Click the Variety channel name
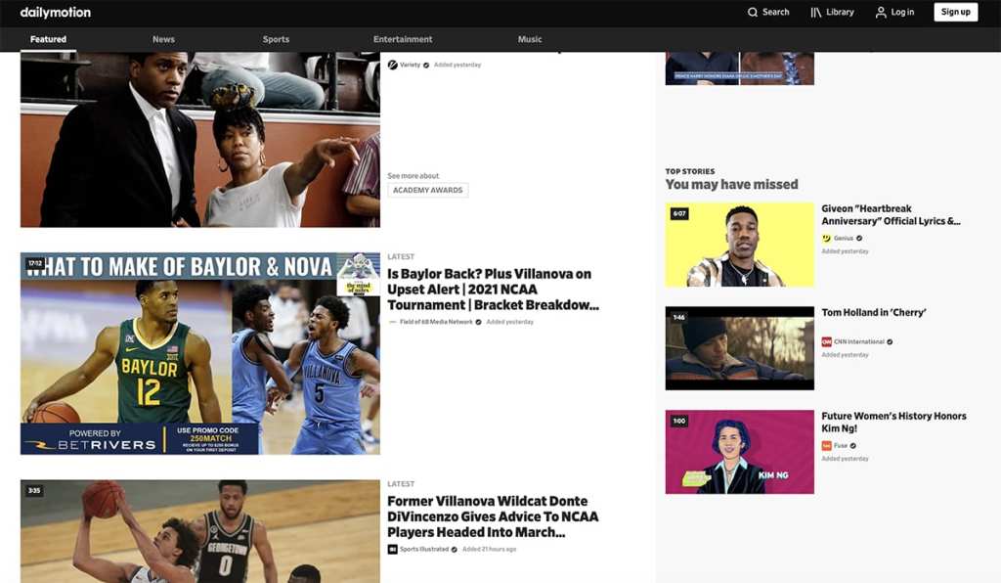 410,65
